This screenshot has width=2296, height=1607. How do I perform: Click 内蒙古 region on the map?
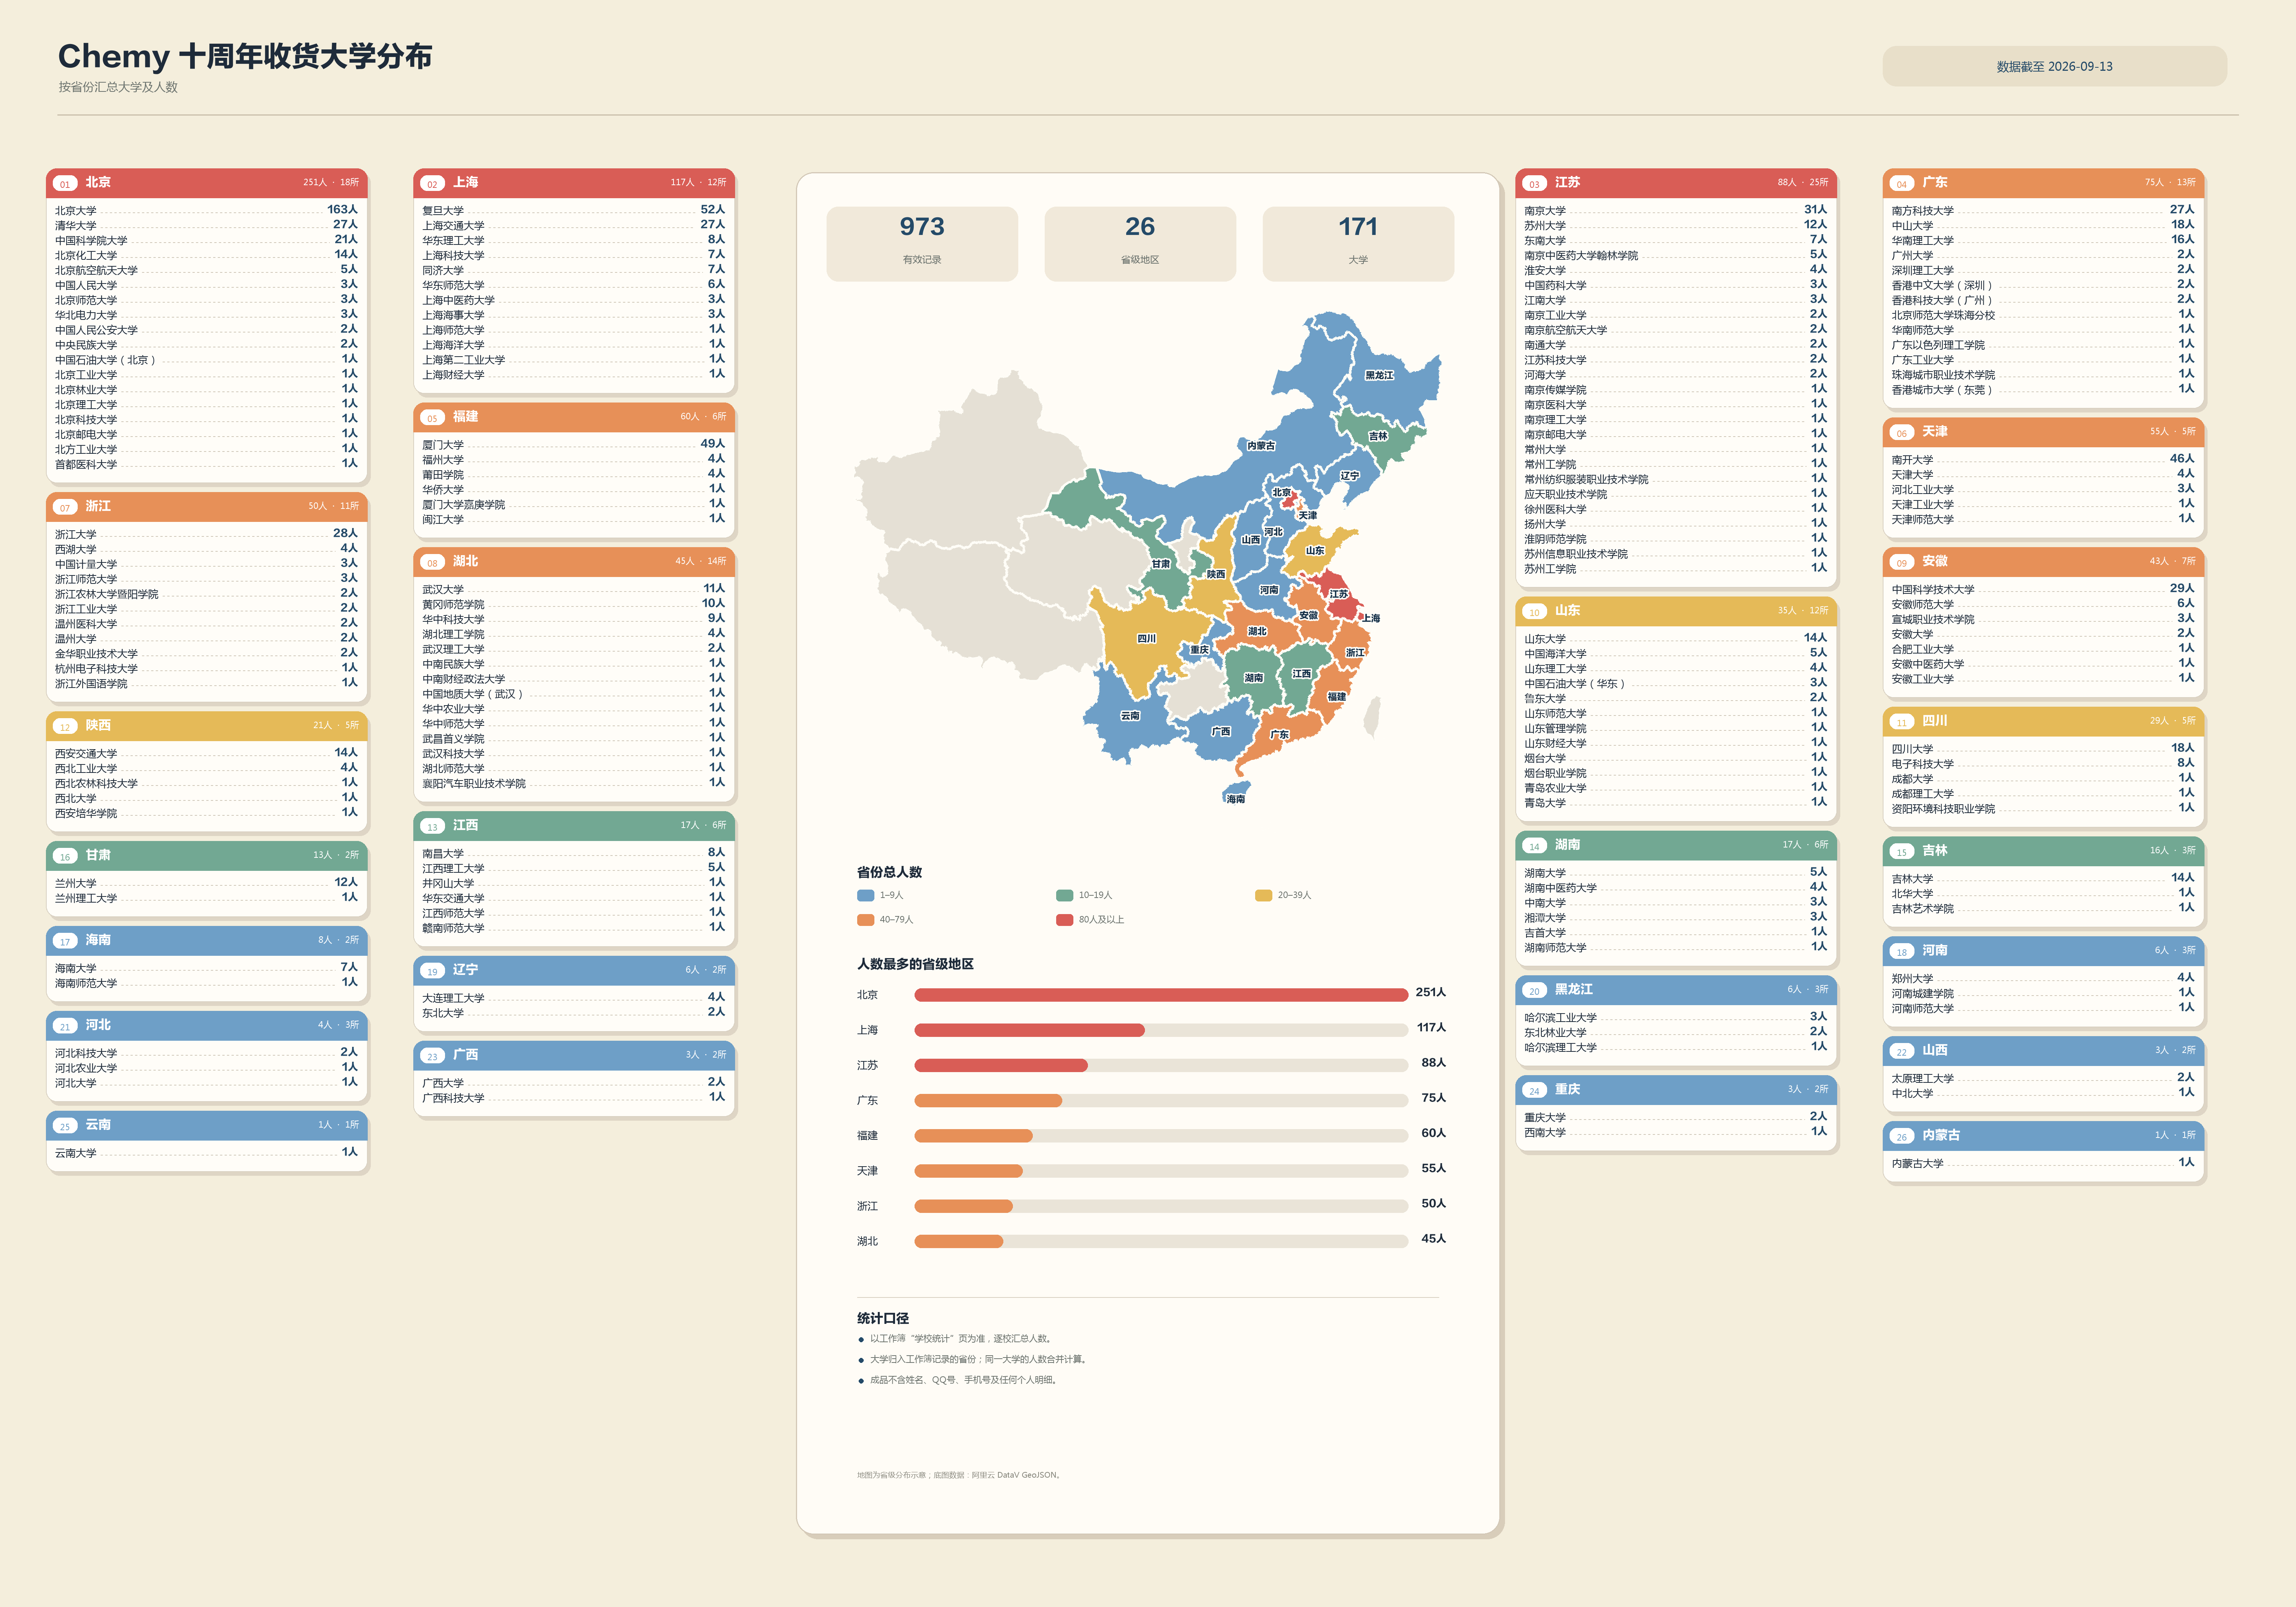(1260, 446)
